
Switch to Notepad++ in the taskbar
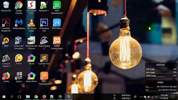tap(52, 97)
